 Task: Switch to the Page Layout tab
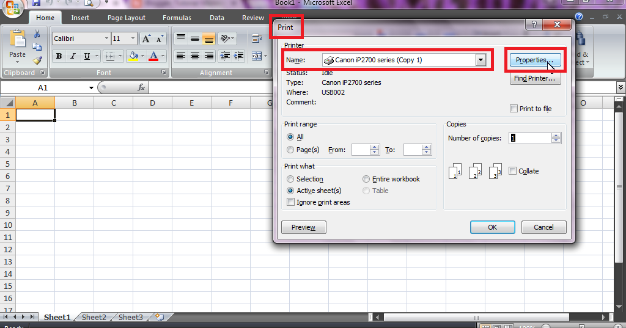tap(126, 18)
